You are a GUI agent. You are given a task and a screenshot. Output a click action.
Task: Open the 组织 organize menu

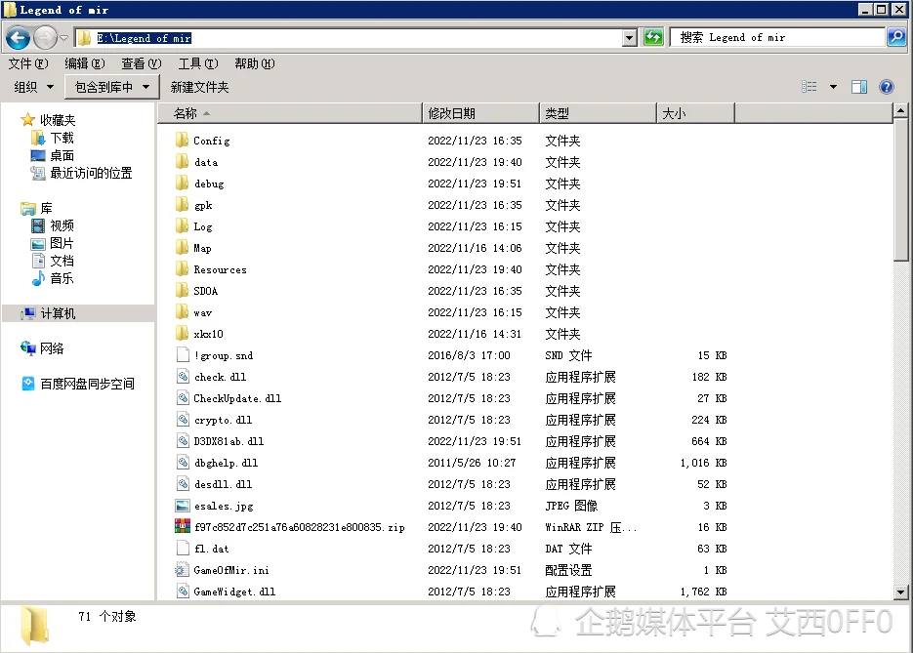(32, 87)
